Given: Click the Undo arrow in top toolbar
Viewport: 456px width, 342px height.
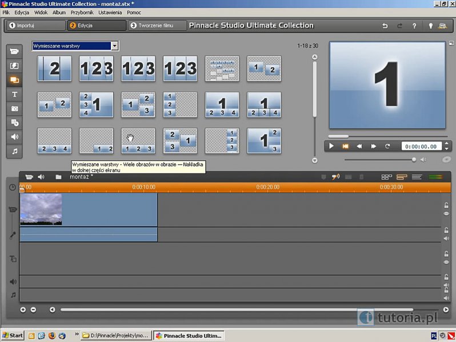Looking at the screenshot, I should tap(385, 26).
